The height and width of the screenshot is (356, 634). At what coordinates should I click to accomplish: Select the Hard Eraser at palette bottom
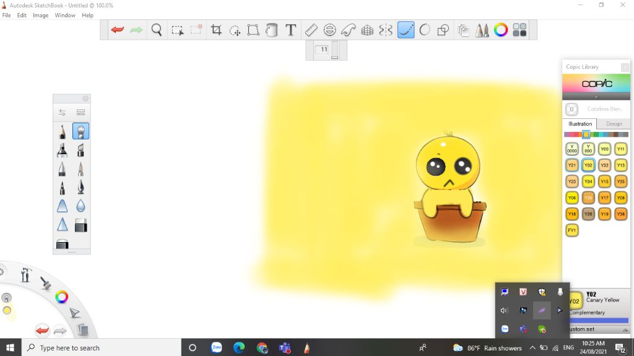coord(63,244)
